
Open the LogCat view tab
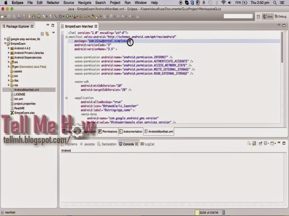tap(147, 144)
